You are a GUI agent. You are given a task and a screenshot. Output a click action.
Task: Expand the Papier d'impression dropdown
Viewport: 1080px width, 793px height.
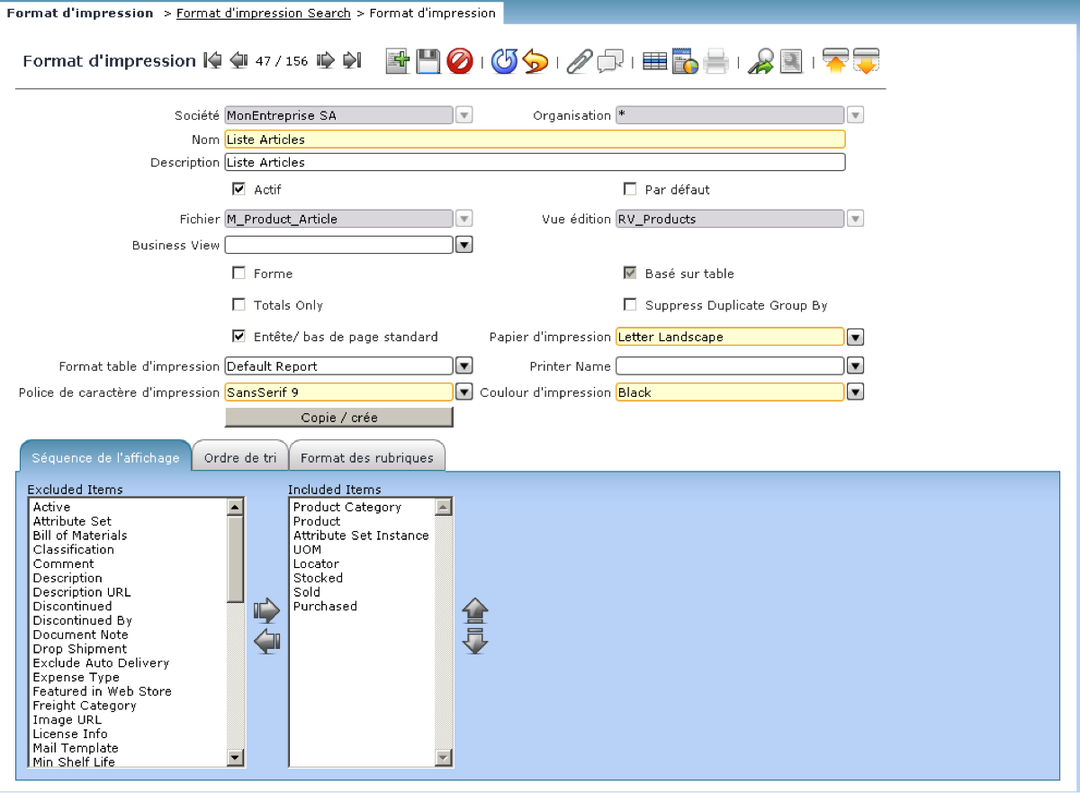coord(854,337)
